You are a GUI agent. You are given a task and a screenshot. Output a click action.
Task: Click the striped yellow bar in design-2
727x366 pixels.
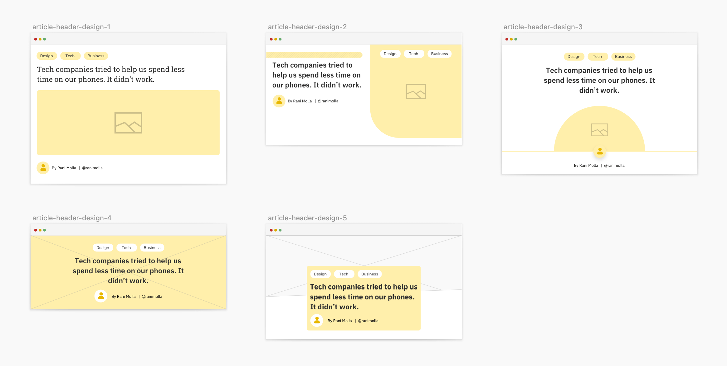[x=314, y=55]
